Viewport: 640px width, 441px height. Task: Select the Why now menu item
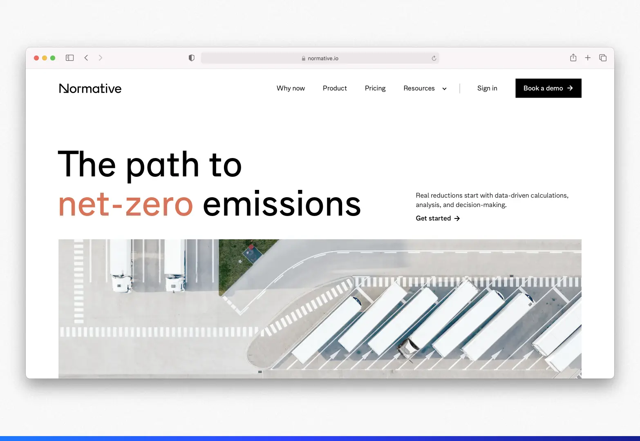tap(291, 88)
